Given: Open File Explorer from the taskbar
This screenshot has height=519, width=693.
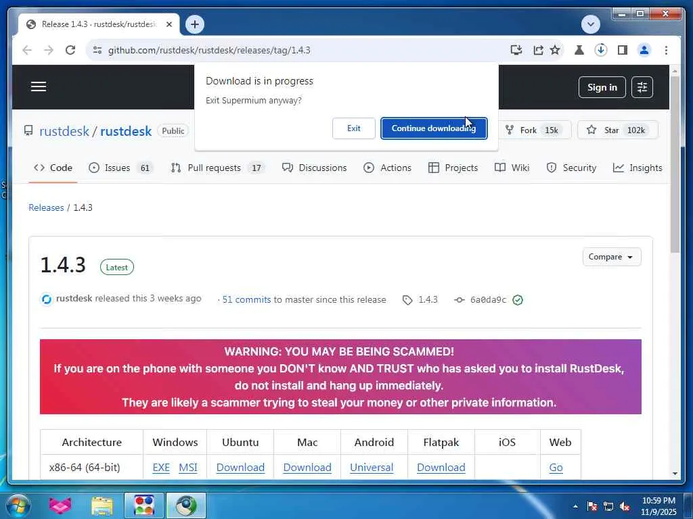Looking at the screenshot, I should tap(102, 505).
